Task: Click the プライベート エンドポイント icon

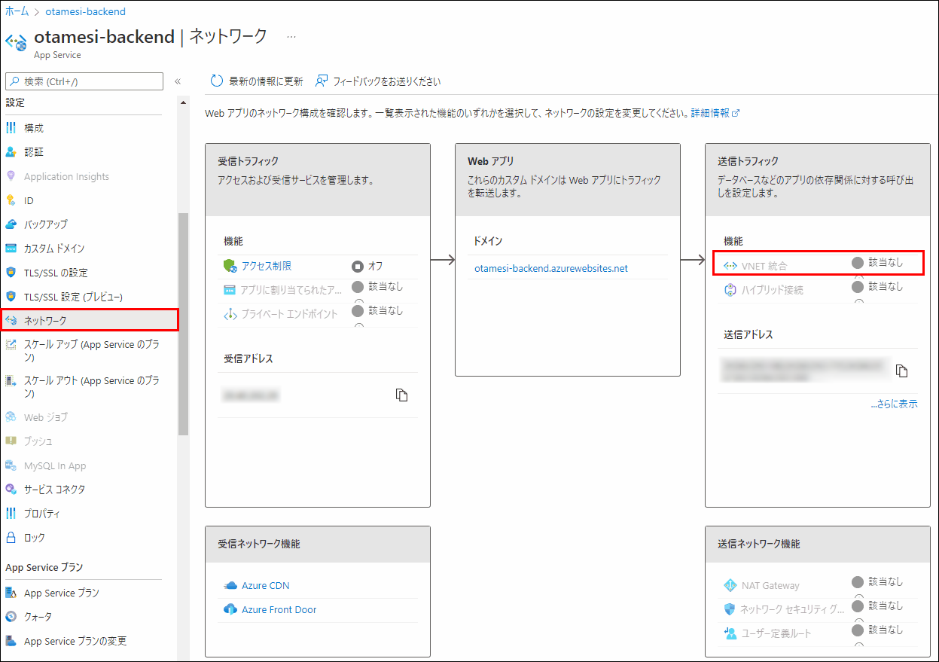Action: pyautogui.click(x=230, y=314)
